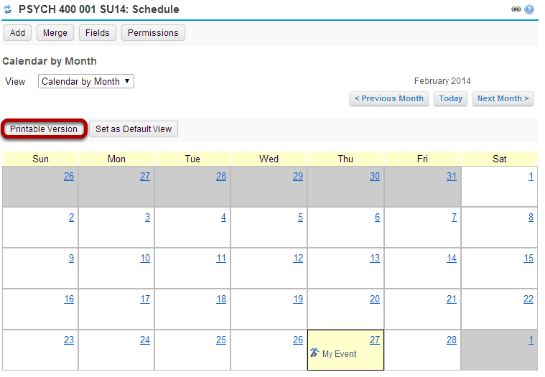Advance to Next Month

[x=503, y=98]
